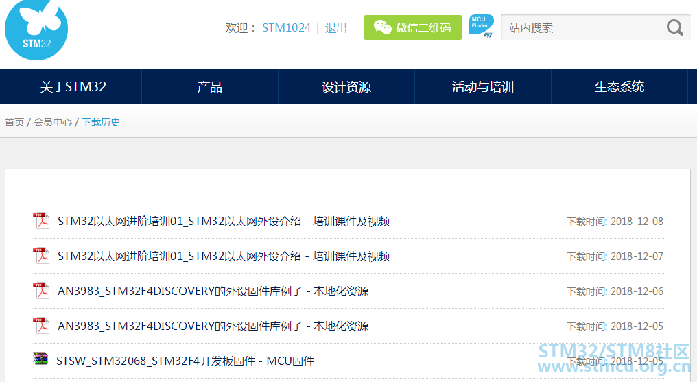Open STM32以太网进阶培训01 link dated 2018-12-07
Screen dimensions: 697x382
tap(224, 256)
